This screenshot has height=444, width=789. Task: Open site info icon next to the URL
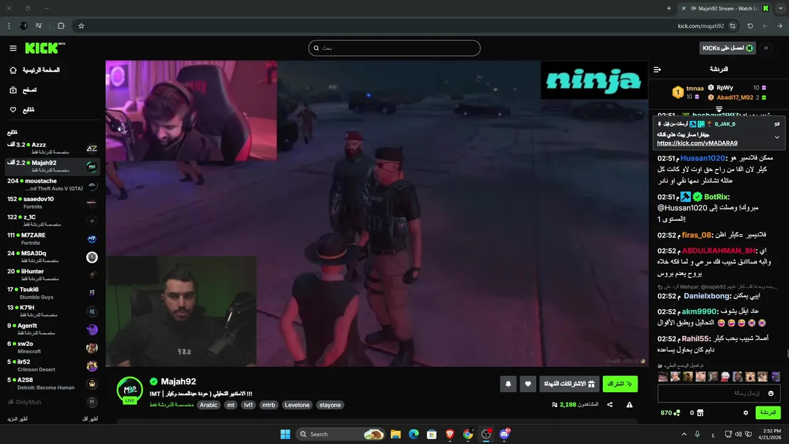click(x=732, y=26)
